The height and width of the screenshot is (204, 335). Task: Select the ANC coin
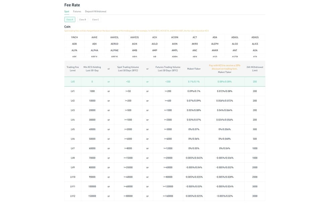point(195,50)
